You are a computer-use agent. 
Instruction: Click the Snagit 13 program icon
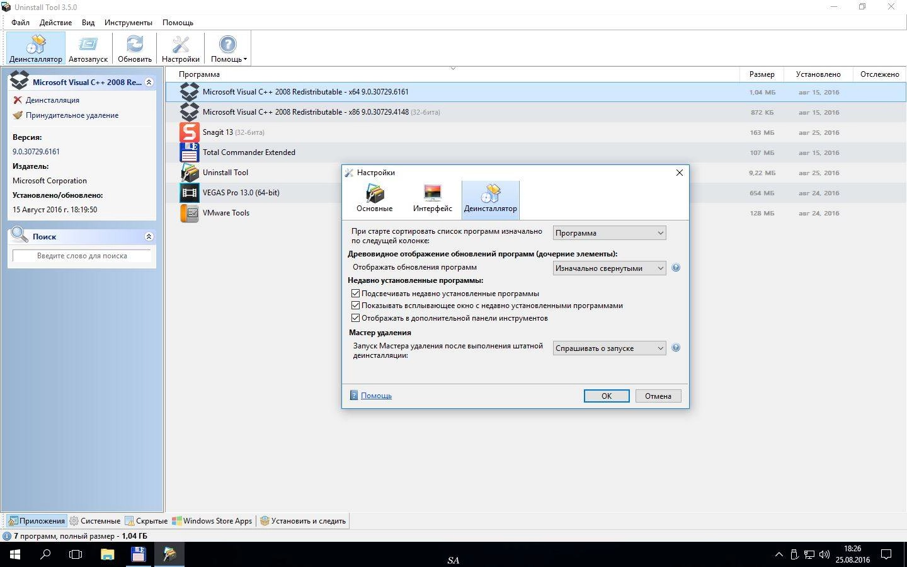coord(189,132)
